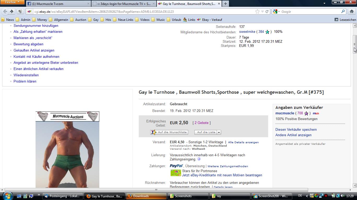This screenshot has width=357, height=200.
Task: Reload the page using the refresh icon
Action: pos(267,11)
